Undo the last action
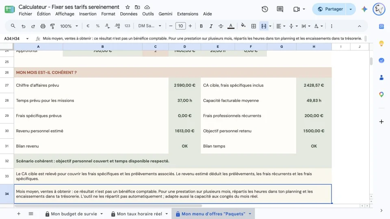 pos(24,26)
